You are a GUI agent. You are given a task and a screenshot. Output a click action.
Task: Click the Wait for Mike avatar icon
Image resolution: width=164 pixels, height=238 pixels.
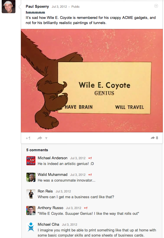tap(31, 161)
